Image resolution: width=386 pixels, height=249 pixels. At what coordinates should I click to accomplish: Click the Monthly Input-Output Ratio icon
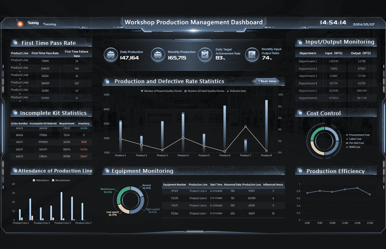pos(252,55)
